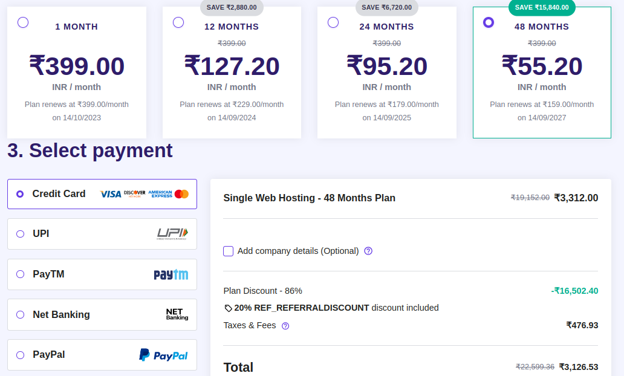This screenshot has height=376, width=624.
Task: Choose the 12 Months plan radio button
Action: (178, 22)
